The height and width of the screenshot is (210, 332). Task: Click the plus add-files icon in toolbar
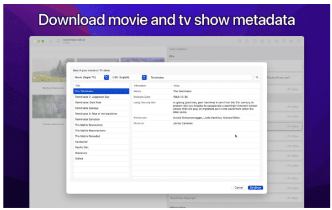tap(51, 41)
